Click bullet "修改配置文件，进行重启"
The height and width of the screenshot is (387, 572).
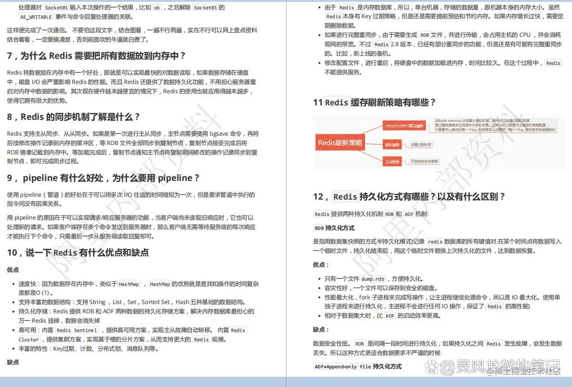pyautogui.click(x=443, y=67)
